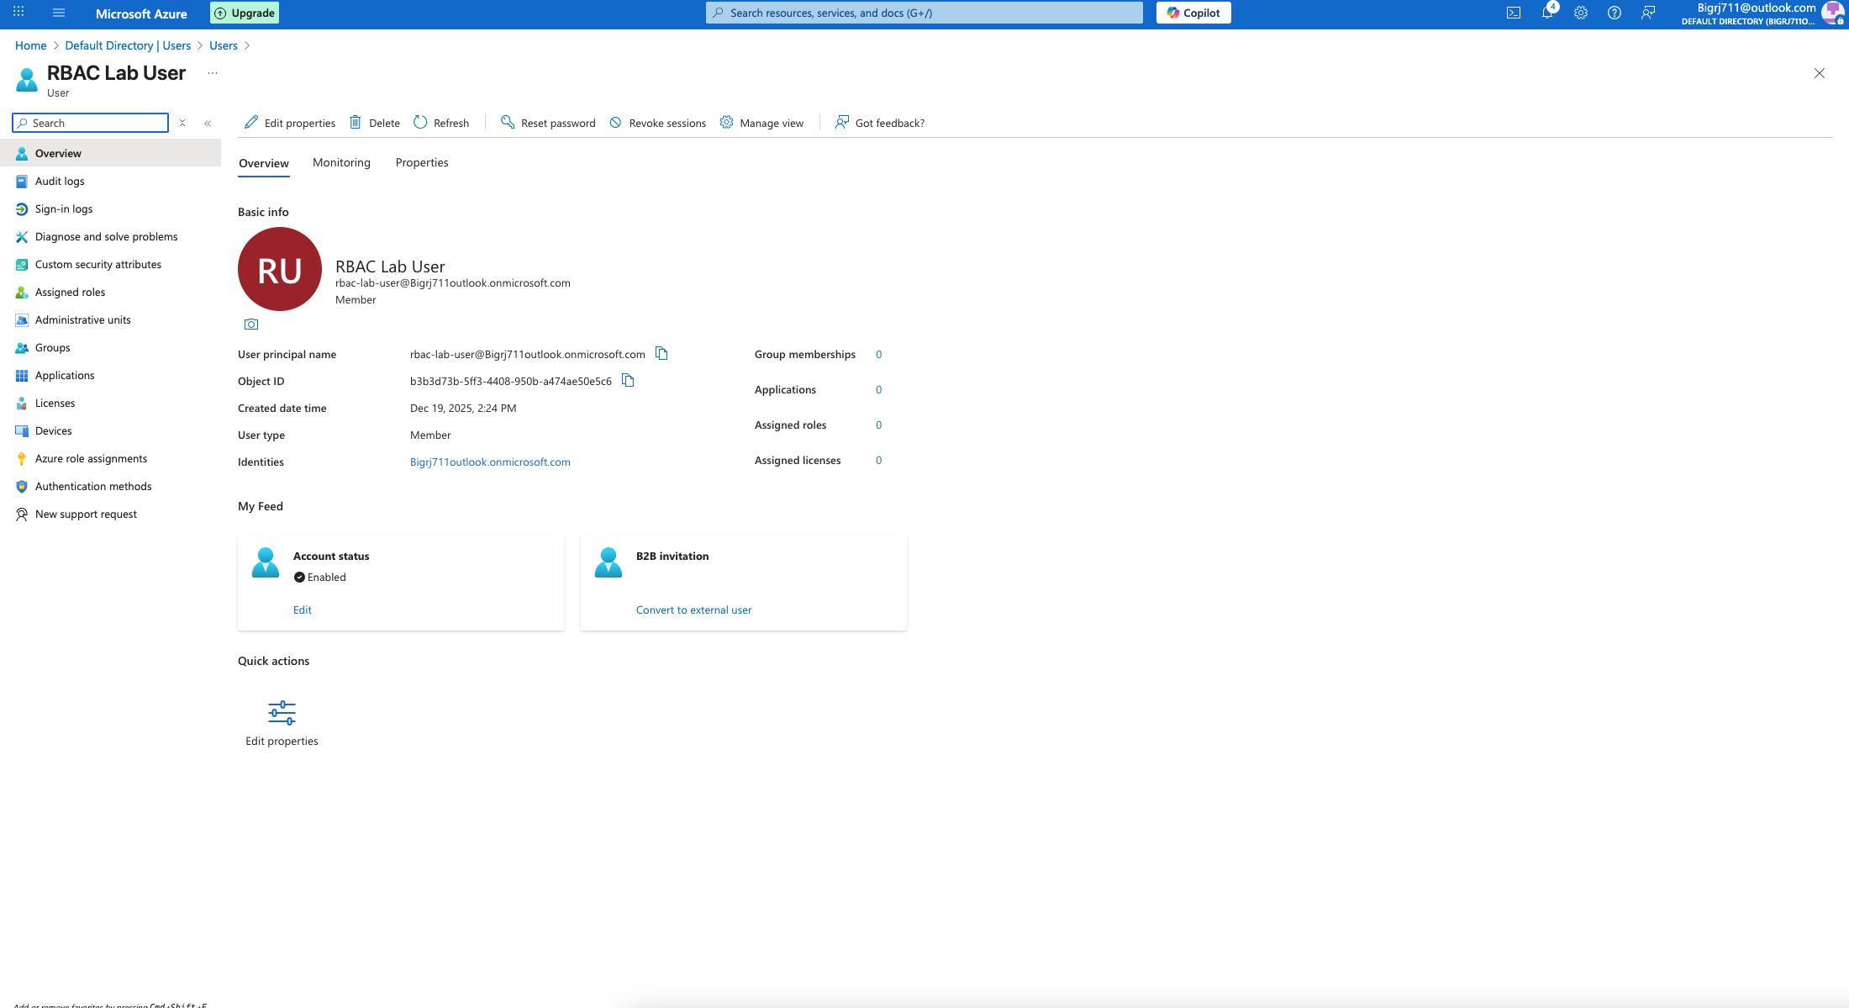
Task: Collapse the left sidebar menu
Action: click(x=208, y=123)
